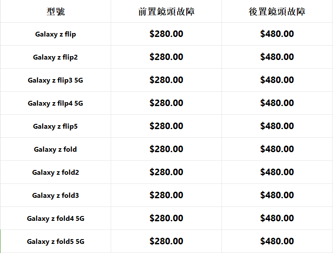
Task: Select the Galaxy z fold2 model cell
Action: (56, 172)
